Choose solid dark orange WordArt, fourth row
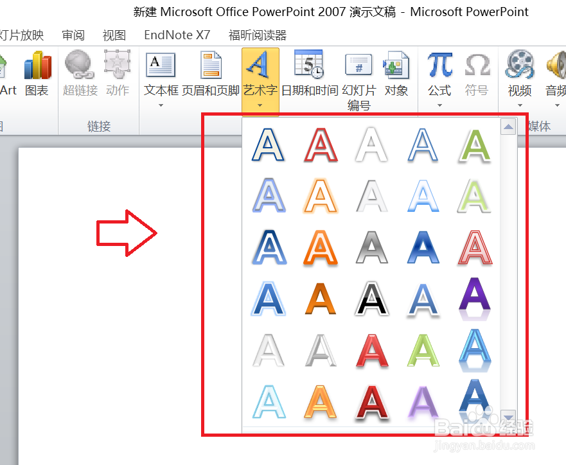This screenshot has width=566, height=465. (321, 299)
